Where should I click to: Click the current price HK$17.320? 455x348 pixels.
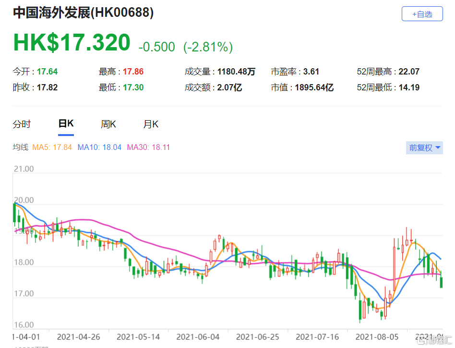click(72, 42)
